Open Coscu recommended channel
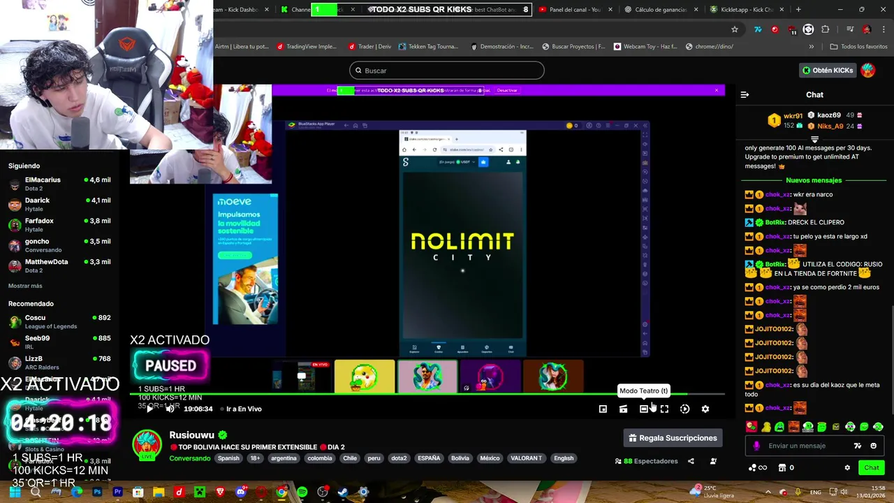This screenshot has height=503, width=894. (x=59, y=321)
